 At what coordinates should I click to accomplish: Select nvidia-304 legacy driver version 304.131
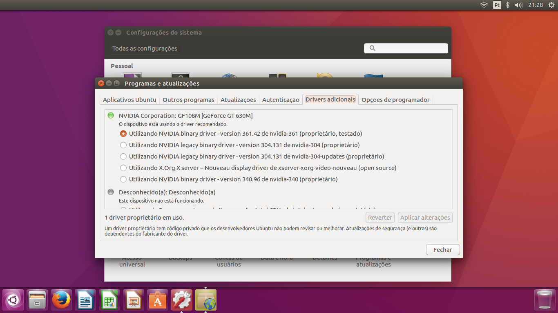click(240, 145)
